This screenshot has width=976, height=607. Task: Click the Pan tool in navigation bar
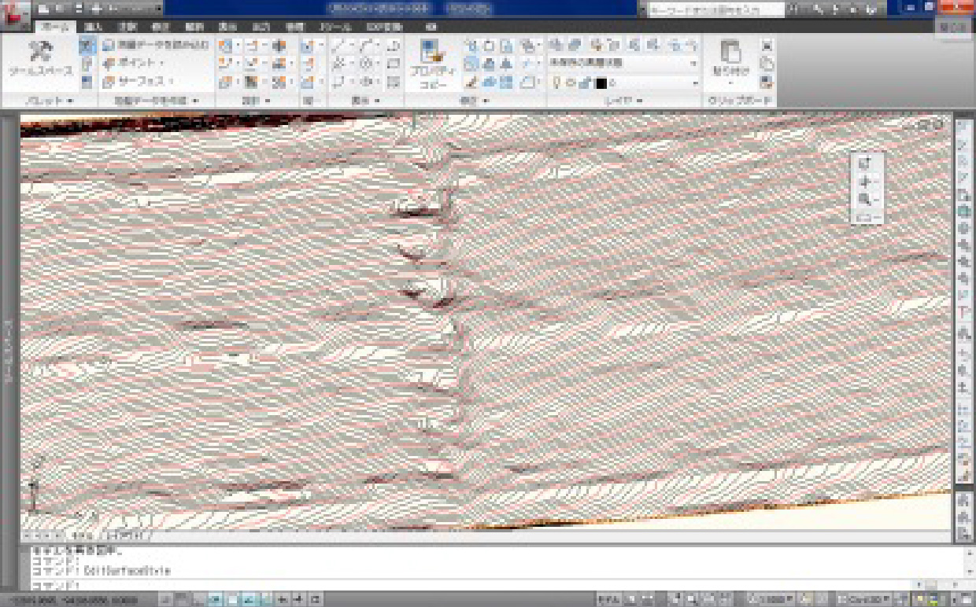pyautogui.click(x=865, y=182)
